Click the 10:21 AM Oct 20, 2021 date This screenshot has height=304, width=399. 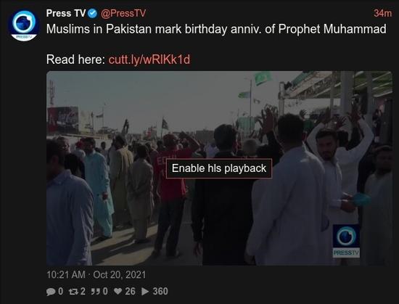click(x=96, y=275)
